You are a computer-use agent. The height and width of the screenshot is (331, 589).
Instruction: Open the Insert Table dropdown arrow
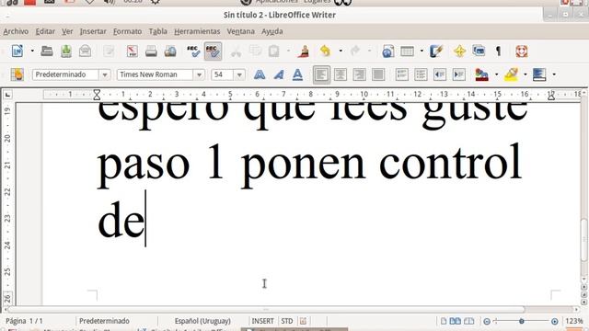coord(422,51)
